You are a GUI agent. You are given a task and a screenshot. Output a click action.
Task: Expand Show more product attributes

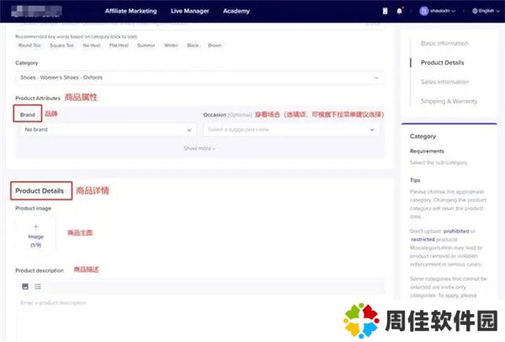[x=199, y=148]
